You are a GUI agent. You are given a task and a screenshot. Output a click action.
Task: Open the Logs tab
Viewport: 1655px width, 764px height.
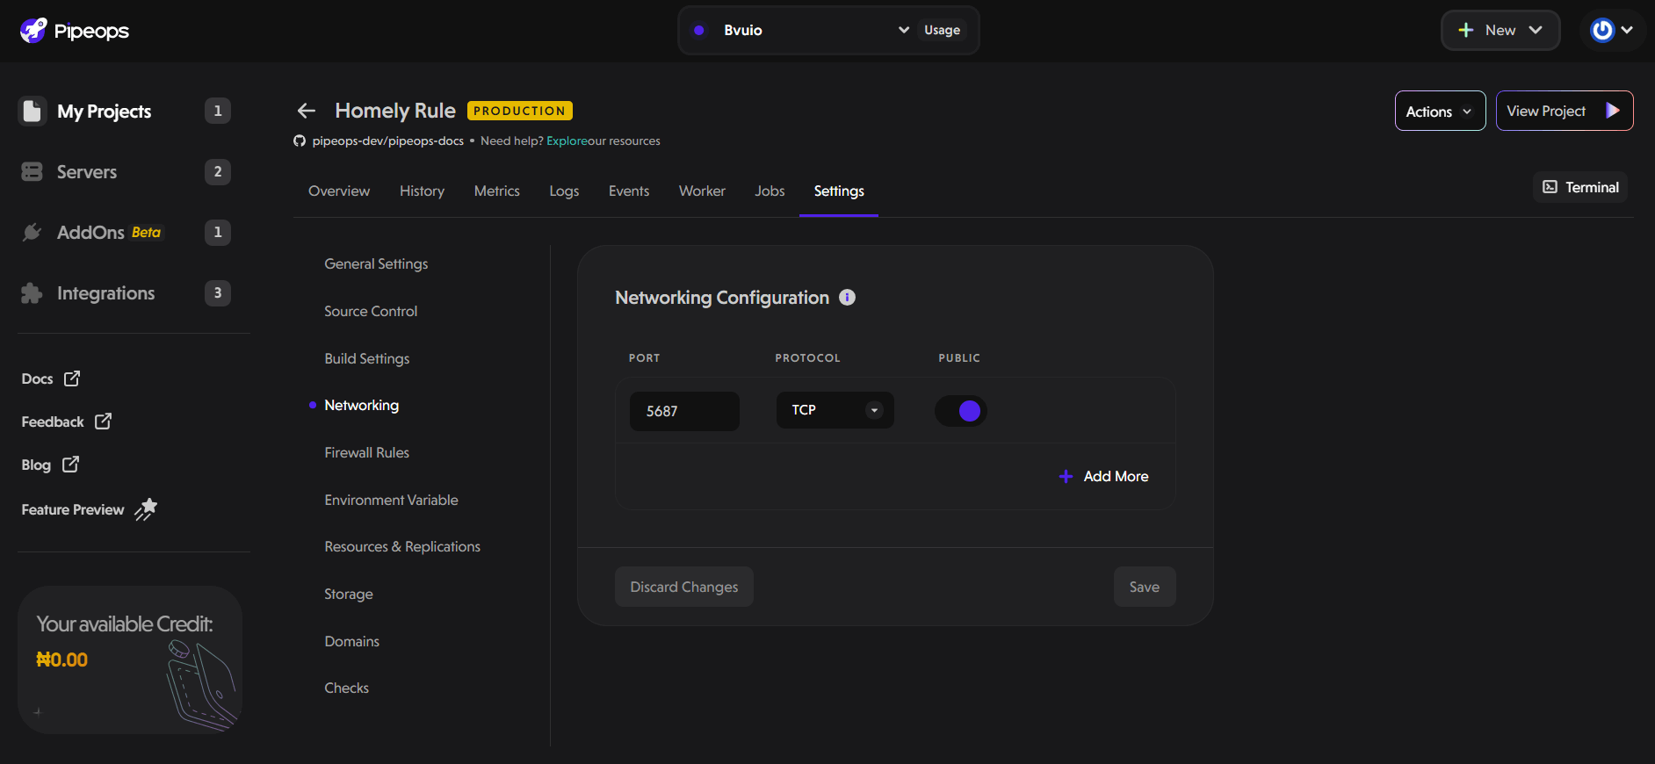[564, 191]
